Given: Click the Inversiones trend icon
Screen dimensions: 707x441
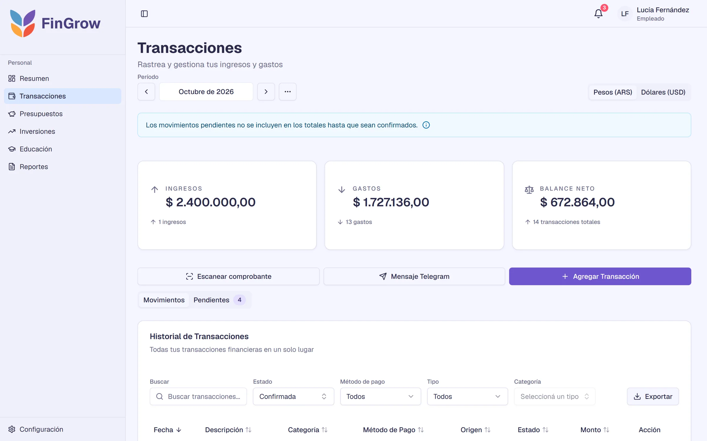Looking at the screenshot, I should pos(12,131).
